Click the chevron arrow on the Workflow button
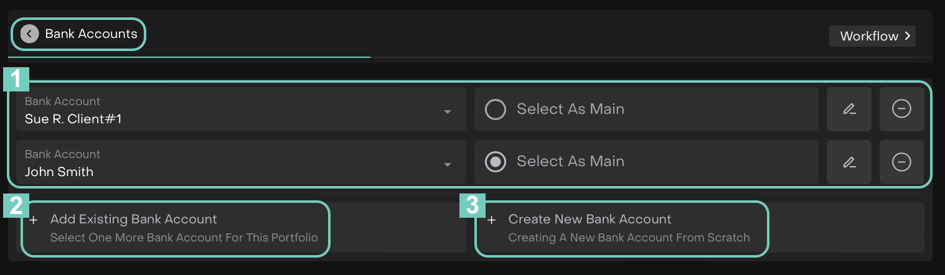This screenshot has width=945, height=275. 908,36
